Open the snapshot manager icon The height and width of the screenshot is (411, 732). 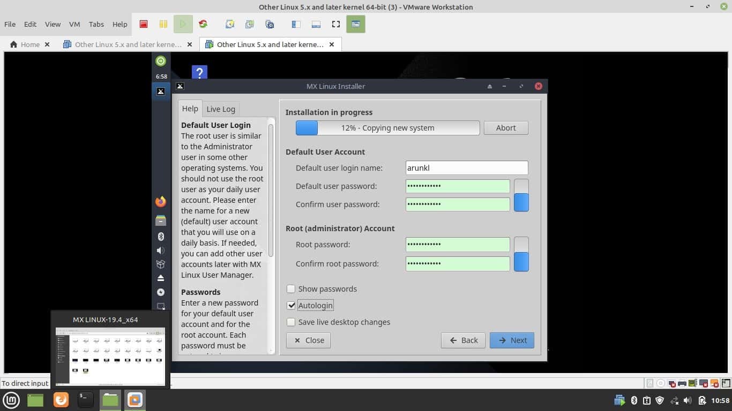coord(270,24)
